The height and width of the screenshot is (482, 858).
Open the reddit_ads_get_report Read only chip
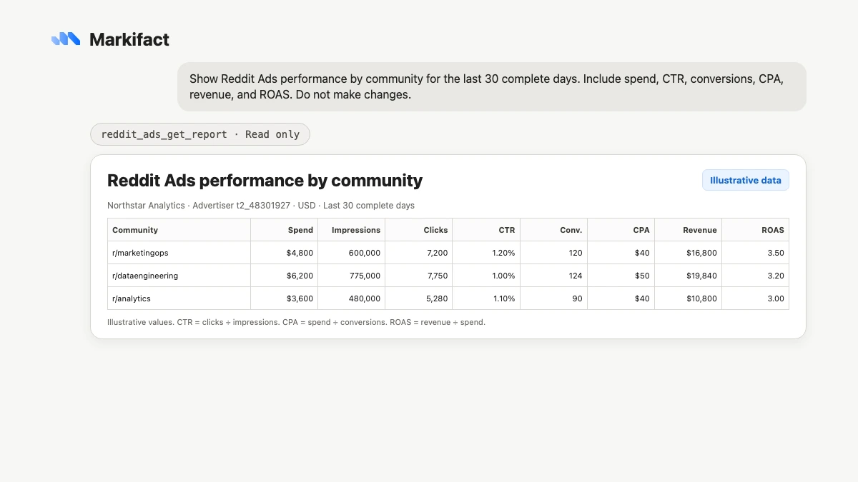200,134
